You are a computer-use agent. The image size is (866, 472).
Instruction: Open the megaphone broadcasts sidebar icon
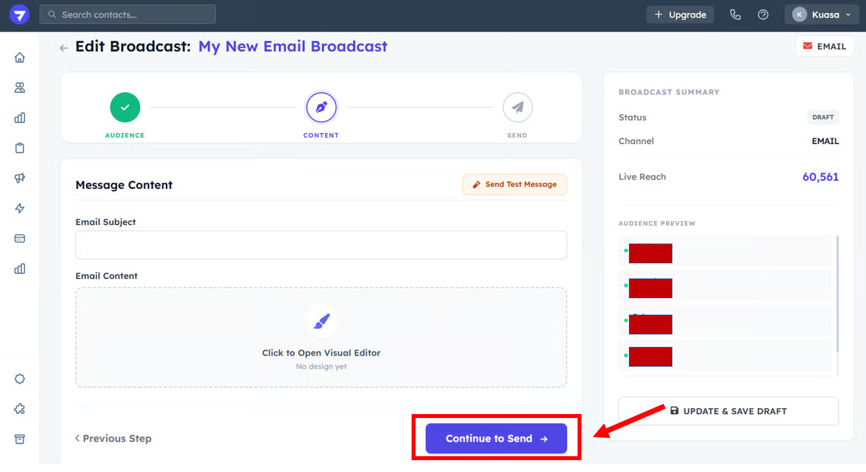tap(20, 178)
